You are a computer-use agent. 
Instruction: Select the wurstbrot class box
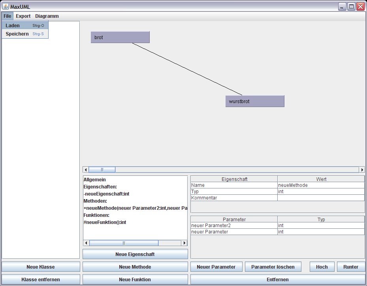point(255,102)
